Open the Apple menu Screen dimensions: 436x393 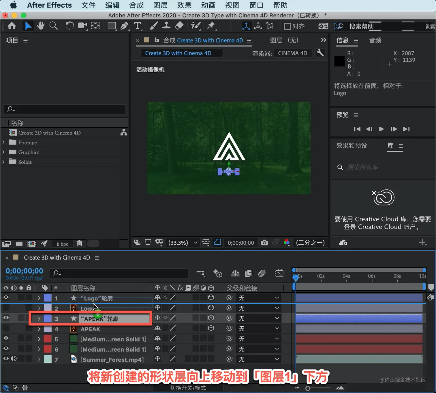coord(13,5)
